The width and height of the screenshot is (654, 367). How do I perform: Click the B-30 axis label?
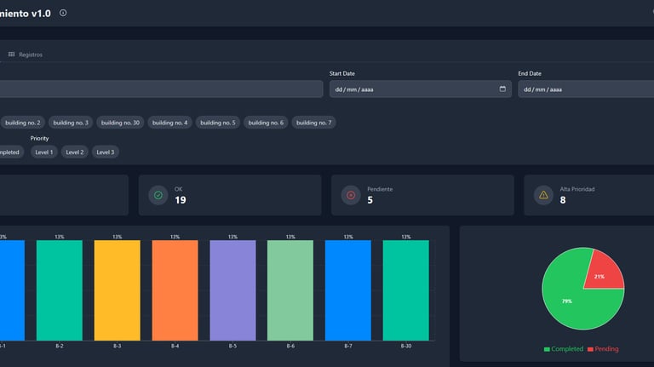coord(406,347)
